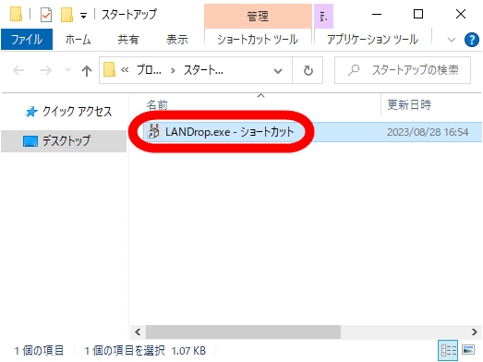
Task: Switch to the 表示 ribbon tab
Action: pos(177,40)
